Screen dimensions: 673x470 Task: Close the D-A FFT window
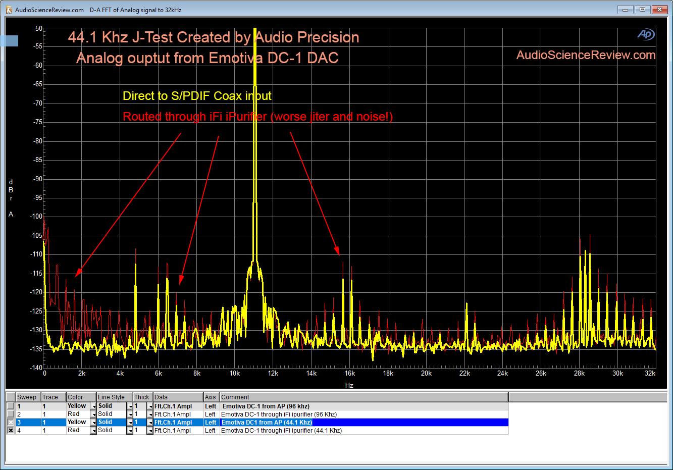pyautogui.click(x=660, y=10)
